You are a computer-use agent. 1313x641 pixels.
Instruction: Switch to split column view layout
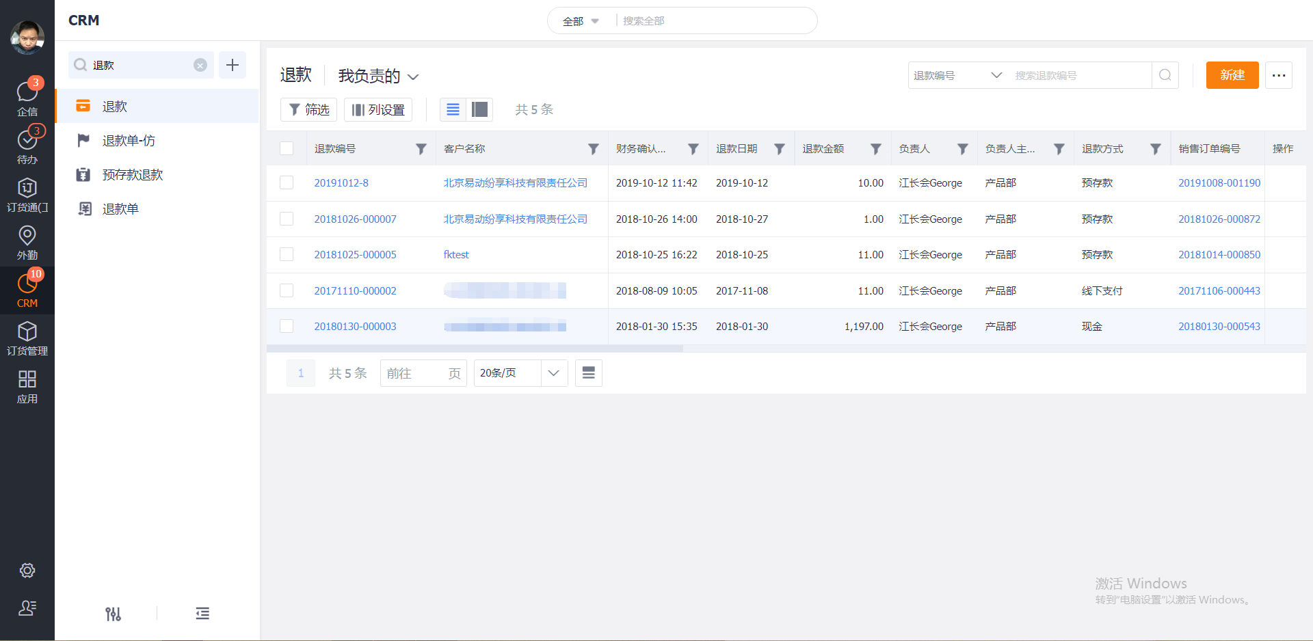coord(480,109)
